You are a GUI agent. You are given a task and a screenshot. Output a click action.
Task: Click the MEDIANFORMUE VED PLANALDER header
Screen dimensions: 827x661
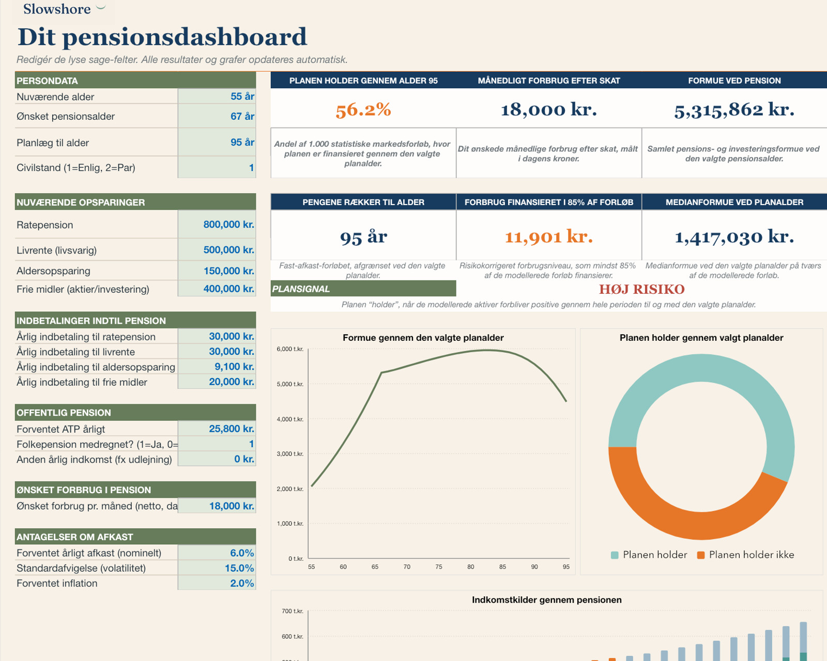pos(734,202)
